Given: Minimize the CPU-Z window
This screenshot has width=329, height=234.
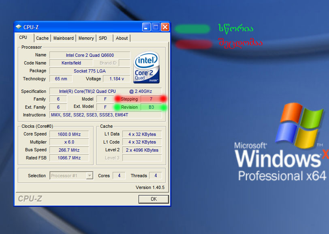Looking at the screenshot, I should point(147,27).
